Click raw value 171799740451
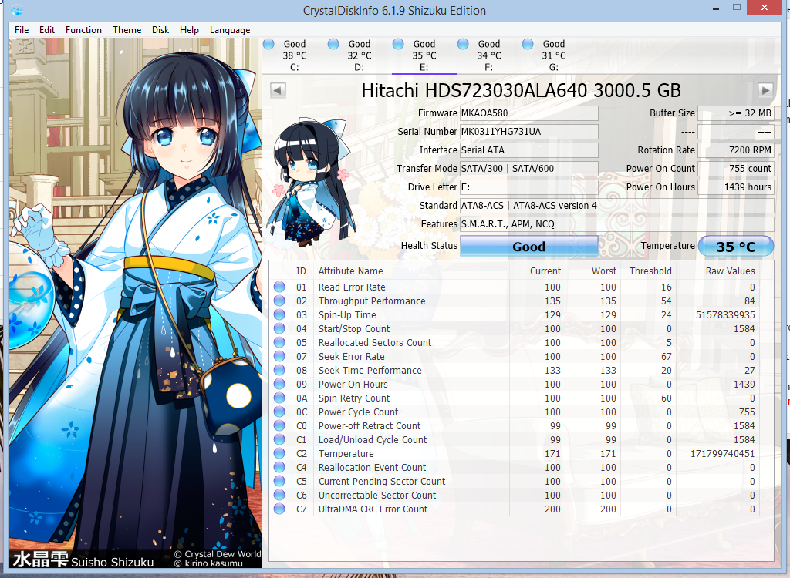The width and height of the screenshot is (790, 578). point(722,454)
